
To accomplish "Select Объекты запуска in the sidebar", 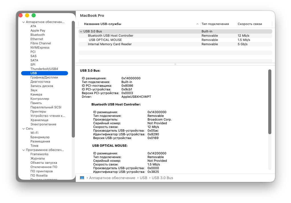I will [44, 163].
